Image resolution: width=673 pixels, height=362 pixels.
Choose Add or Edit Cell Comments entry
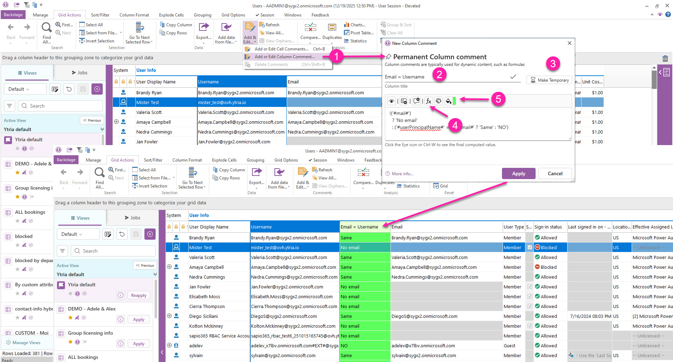click(281, 49)
